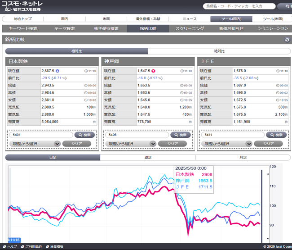
Task: Click the 推奨環境 icon in the footer
Action: 48,247
